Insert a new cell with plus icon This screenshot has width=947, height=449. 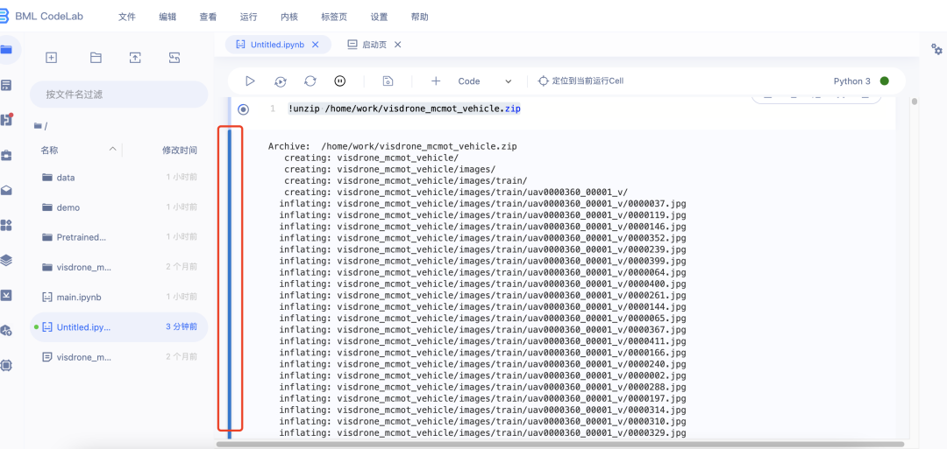pyautogui.click(x=436, y=81)
